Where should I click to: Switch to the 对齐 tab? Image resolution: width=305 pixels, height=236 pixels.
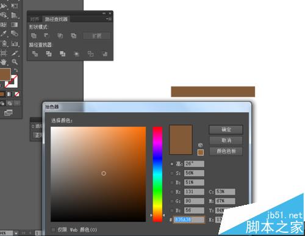click(x=35, y=19)
